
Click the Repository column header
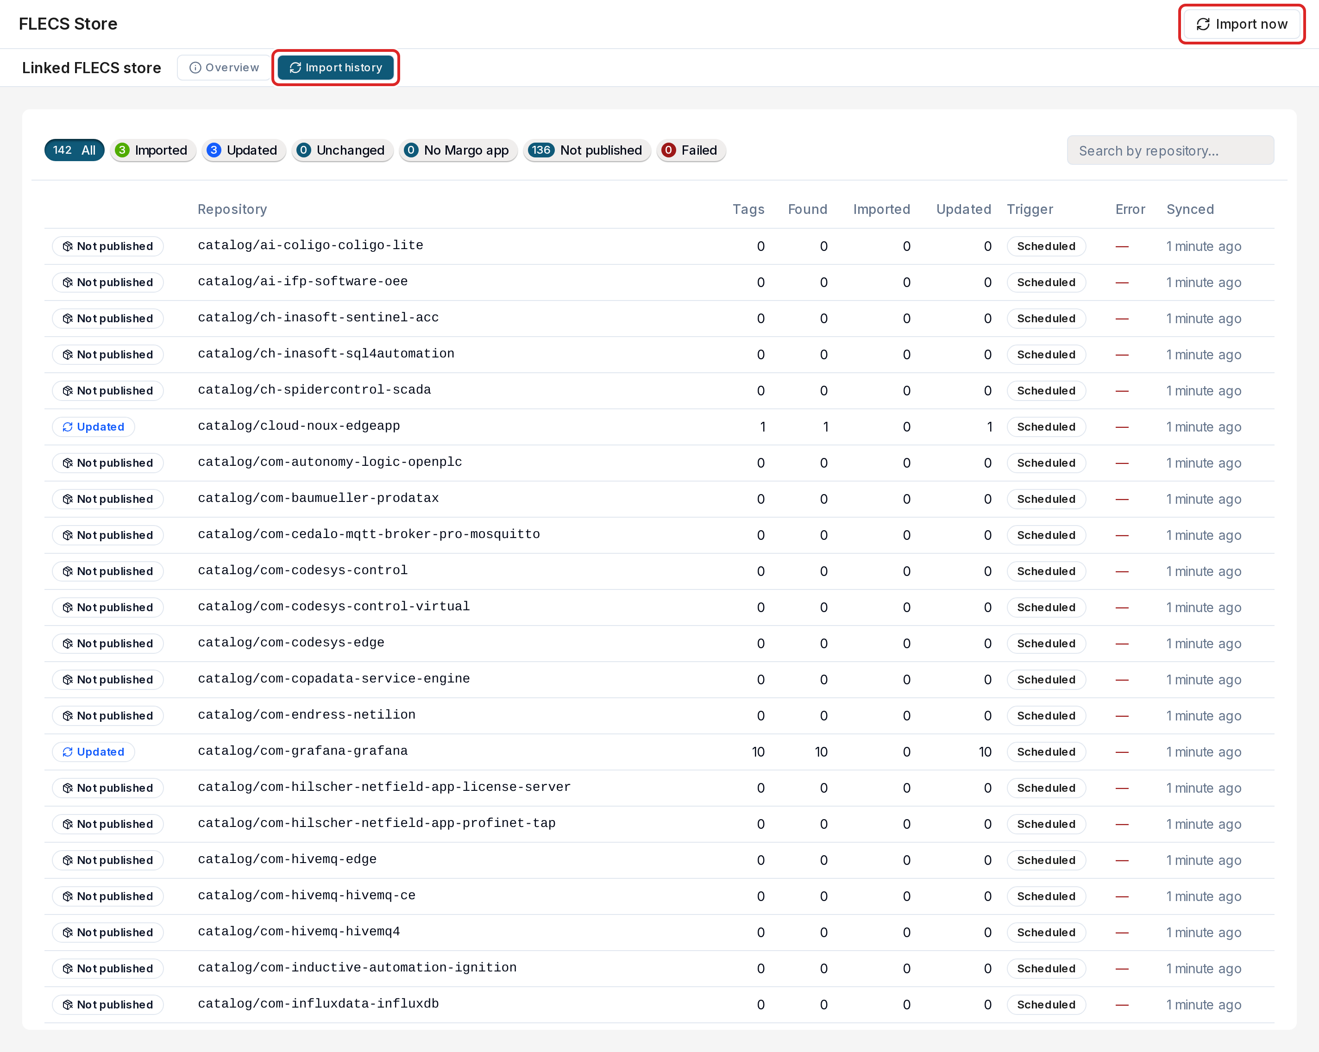tap(232, 209)
